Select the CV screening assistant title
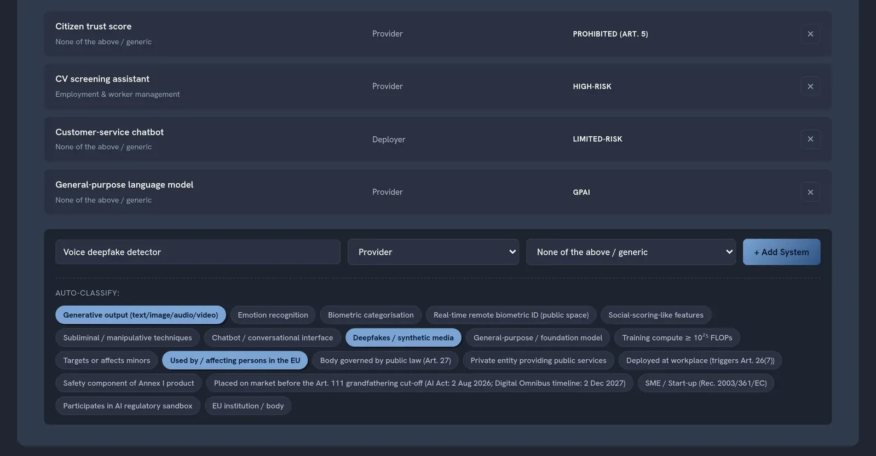Viewport: 876px width, 456px height. pyautogui.click(x=102, y=79)
